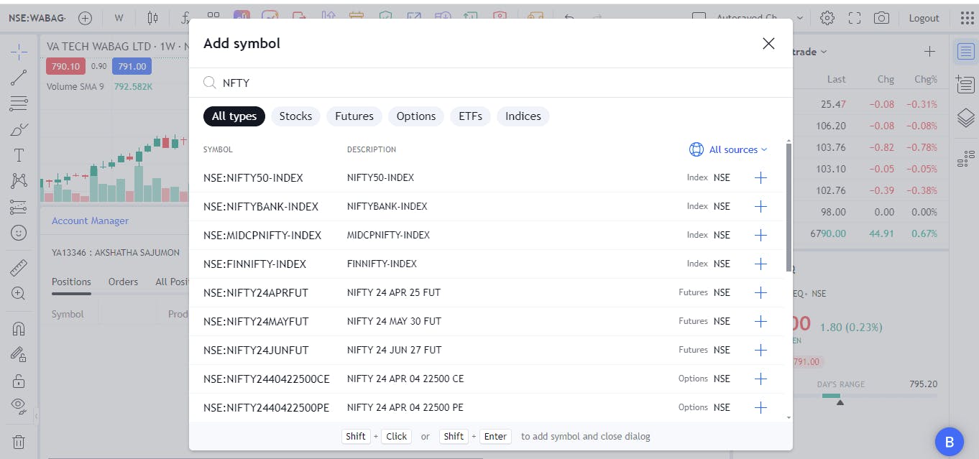Select the zoom in tool
Image resolution: width=979 pixels, height=459 pixels.
19,293
